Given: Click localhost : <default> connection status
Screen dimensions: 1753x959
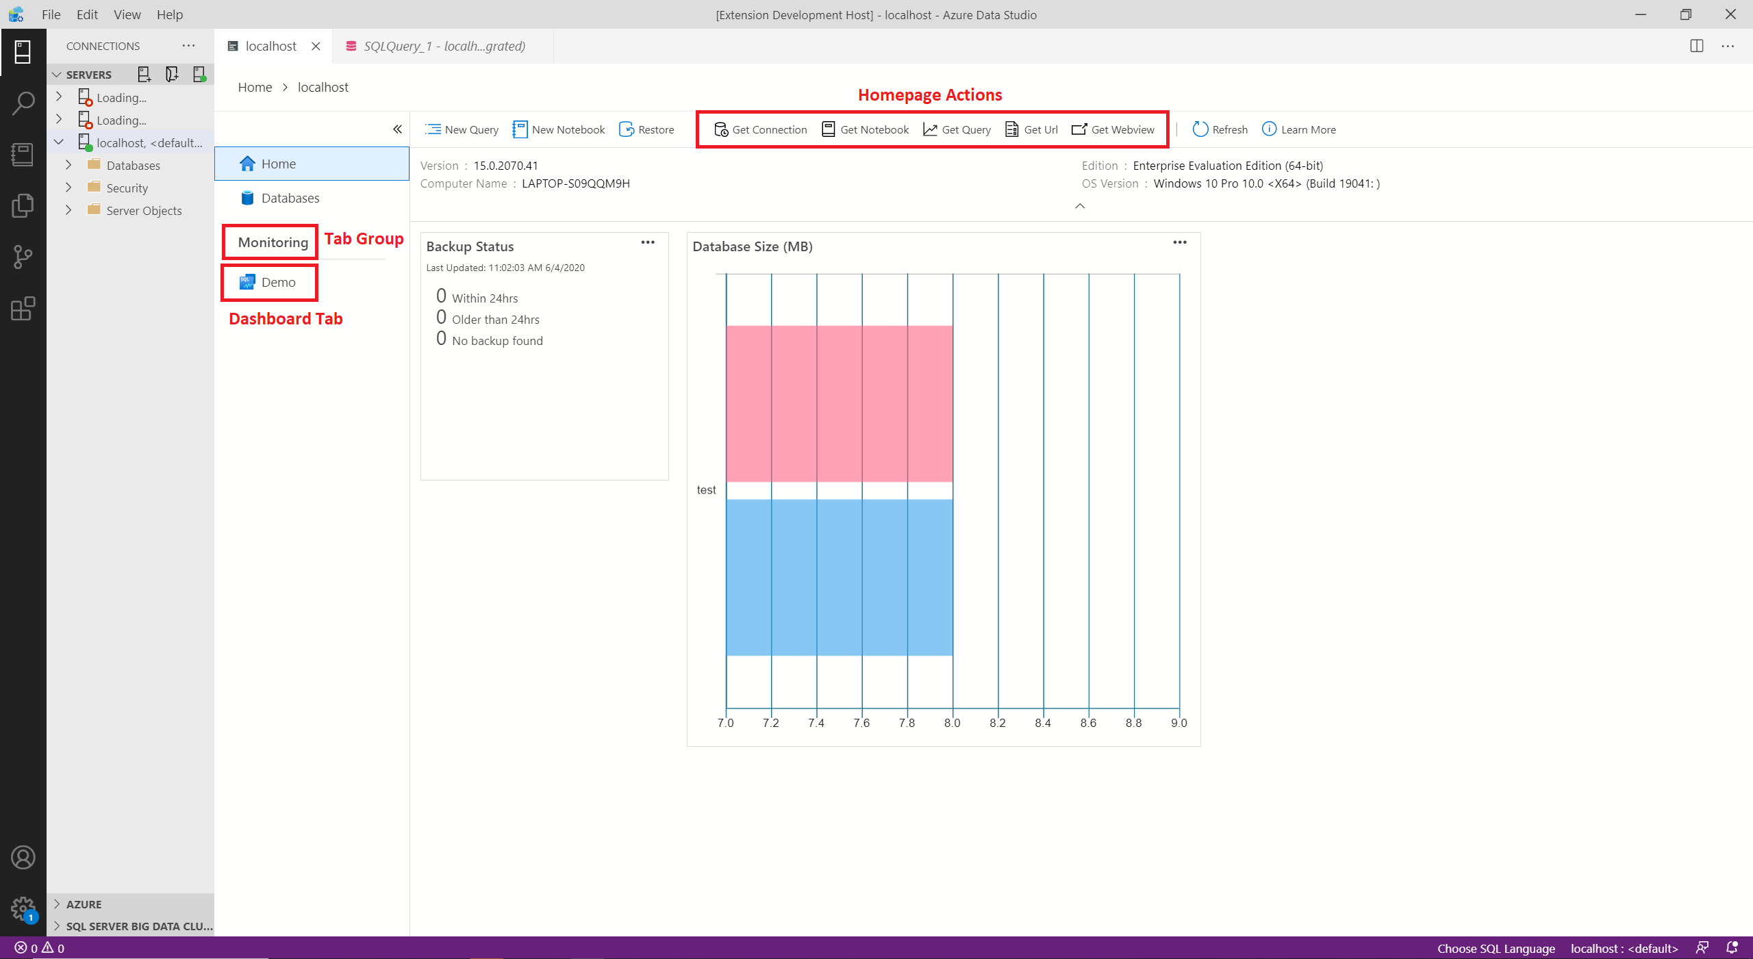Looking at the screenshot, I should pos(1624,948).
